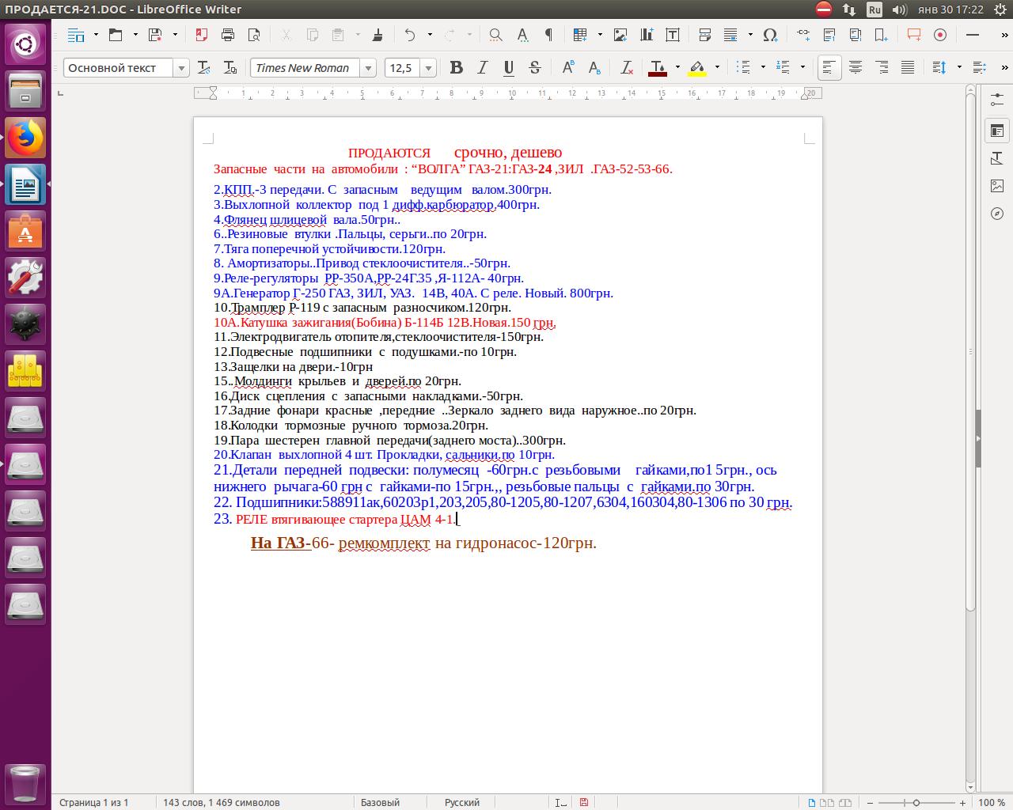1013x810 pixels.
Task: Click the Insert Chart icon
Action: coord(647,35)
